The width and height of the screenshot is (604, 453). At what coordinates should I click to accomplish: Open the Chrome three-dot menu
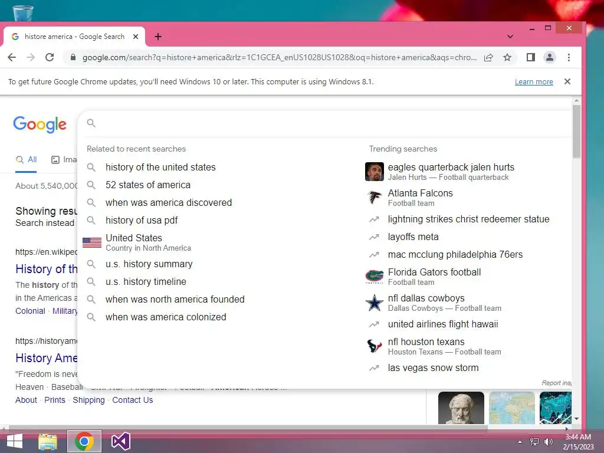569,57
